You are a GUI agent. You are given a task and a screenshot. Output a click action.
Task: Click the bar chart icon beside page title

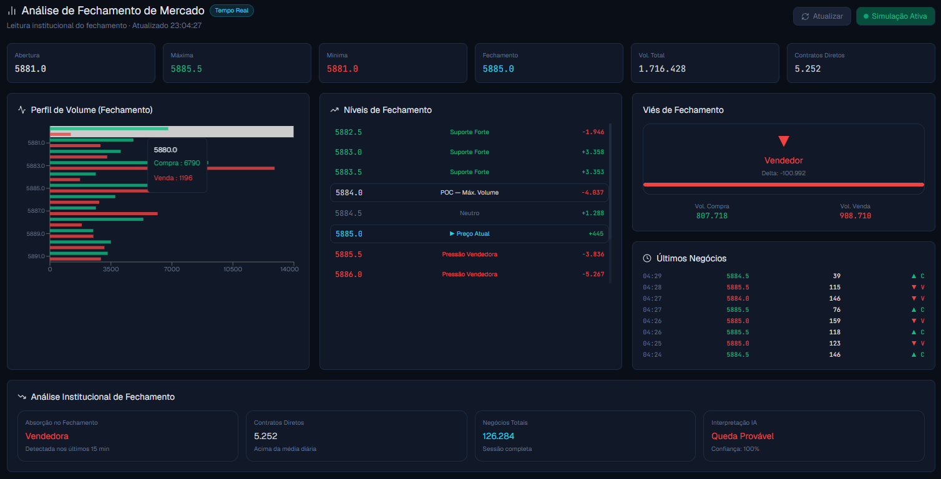pos(12,11)
